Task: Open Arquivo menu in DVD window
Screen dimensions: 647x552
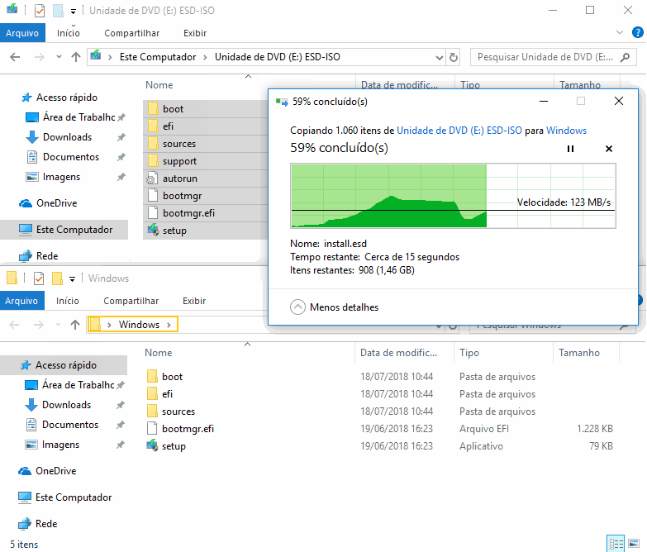Action: tap(22, 33)
